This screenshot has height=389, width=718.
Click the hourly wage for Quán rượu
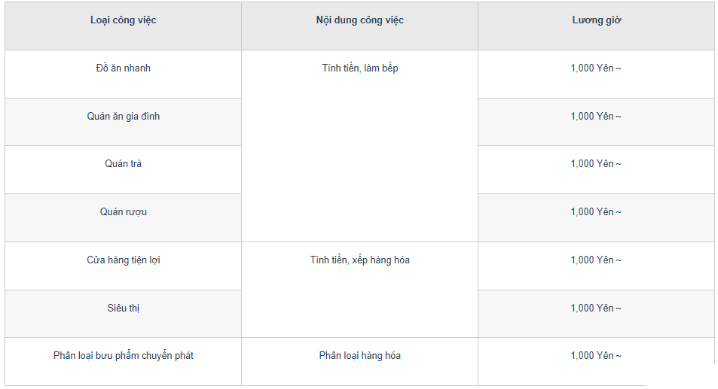(596, 217)
